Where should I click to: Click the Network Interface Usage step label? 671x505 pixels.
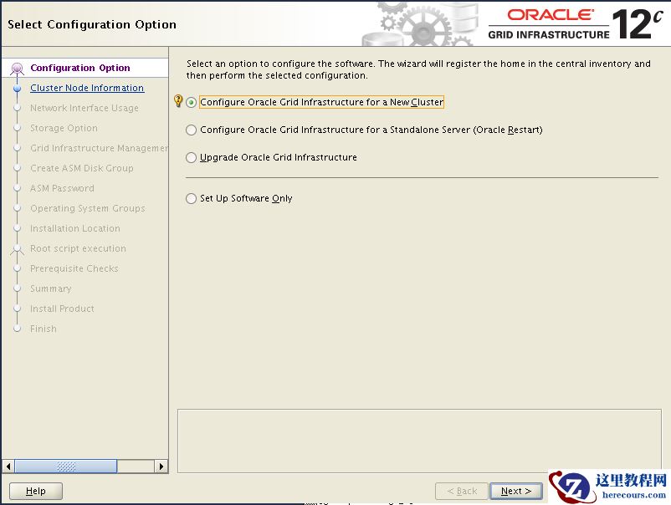pos(85,108)
